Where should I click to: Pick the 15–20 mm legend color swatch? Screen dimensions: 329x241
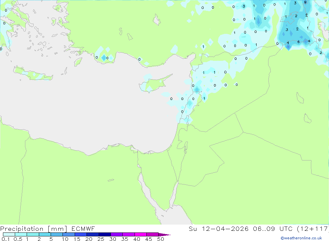(81, 234)
